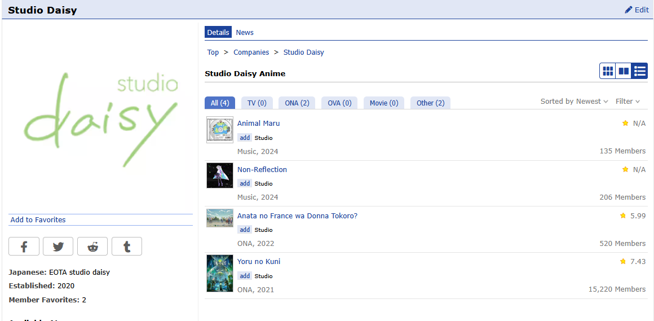Switch to the News tab
Screen dimensions: 654x321
click(x=245, y=32)
